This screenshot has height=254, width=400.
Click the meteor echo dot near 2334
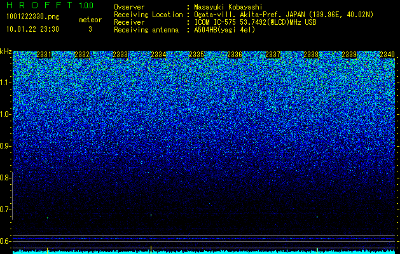(x=151, y=215)
